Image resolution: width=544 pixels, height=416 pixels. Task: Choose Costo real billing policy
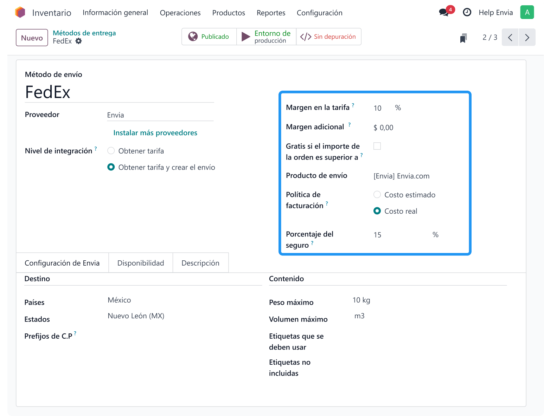pos(377,211)
